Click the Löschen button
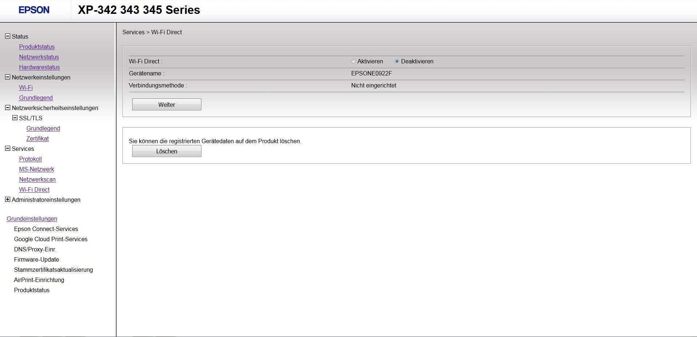The width and height of the screenshot is (697, 337). tap(167, 151)
